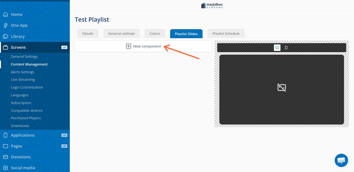Click VIP badge next to Screens
This screenshot has width=354, height=172.
[x=64, y=48]
